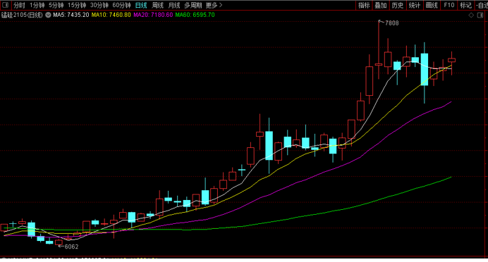Click the diamond icon above the chart
Viewport: 488px width, 262px height.
471,15
